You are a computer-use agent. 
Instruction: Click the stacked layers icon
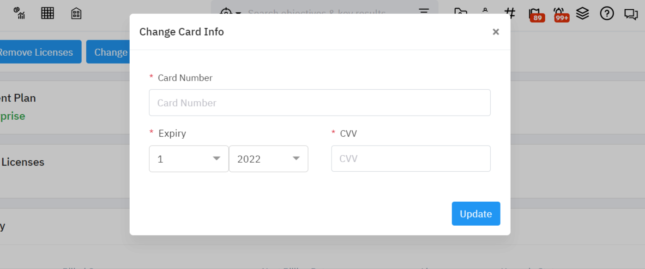pyautogui.click(x=583, y=13)
